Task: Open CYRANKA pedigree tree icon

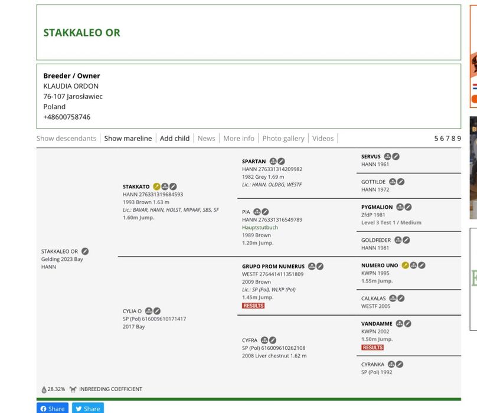Action: (x=391, y=364)
